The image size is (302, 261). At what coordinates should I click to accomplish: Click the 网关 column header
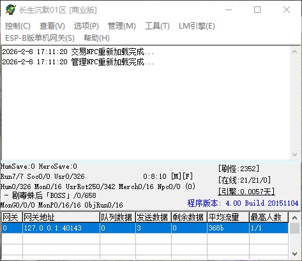click(12, 217)
